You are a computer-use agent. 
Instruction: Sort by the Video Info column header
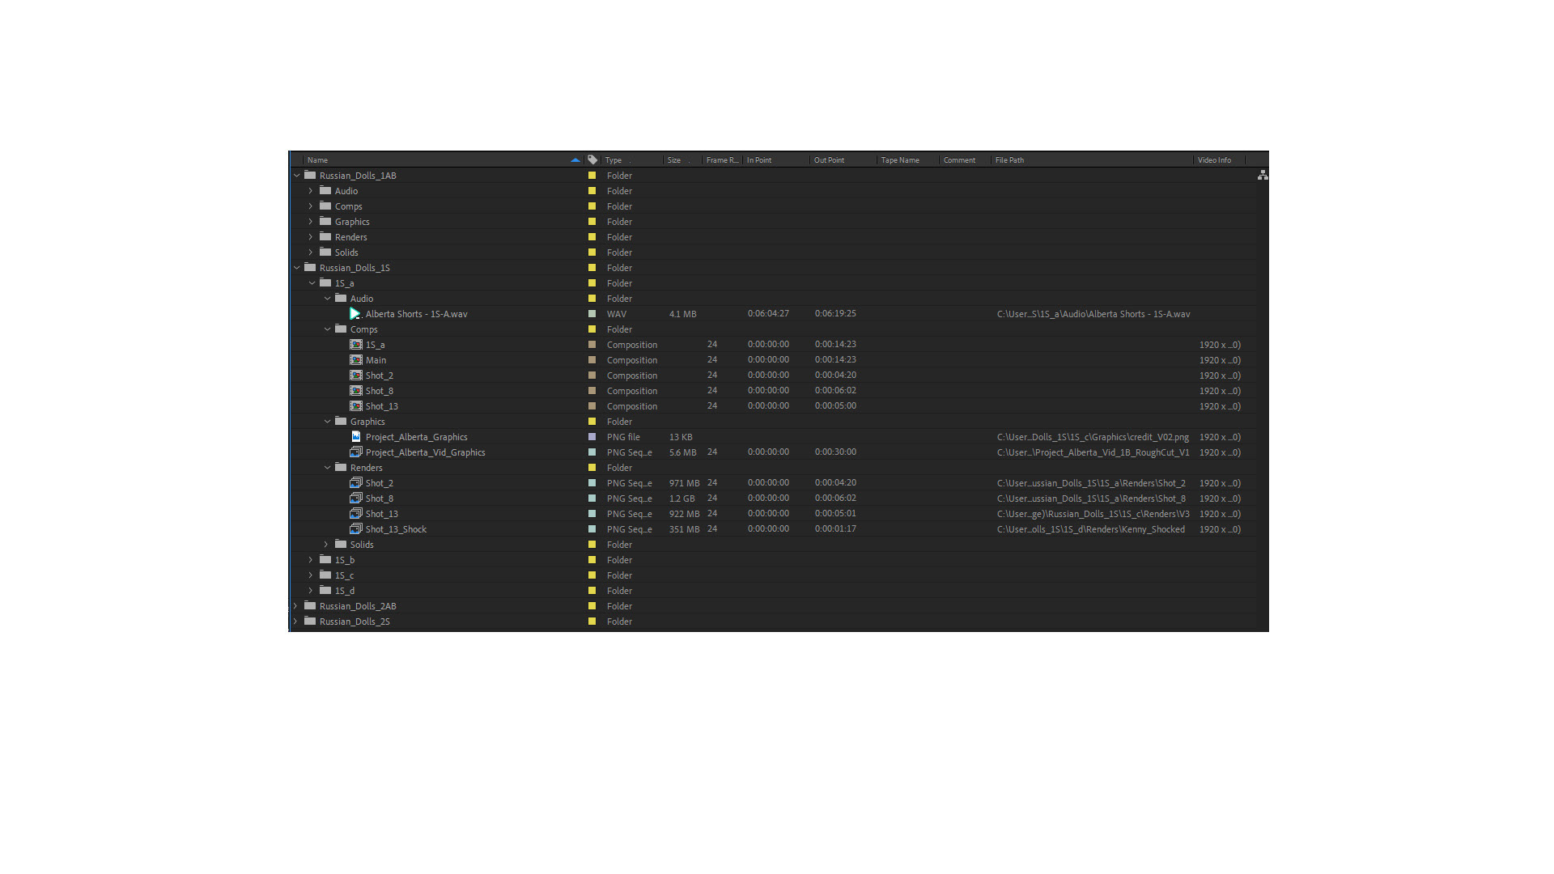(x=1220, y=160)
